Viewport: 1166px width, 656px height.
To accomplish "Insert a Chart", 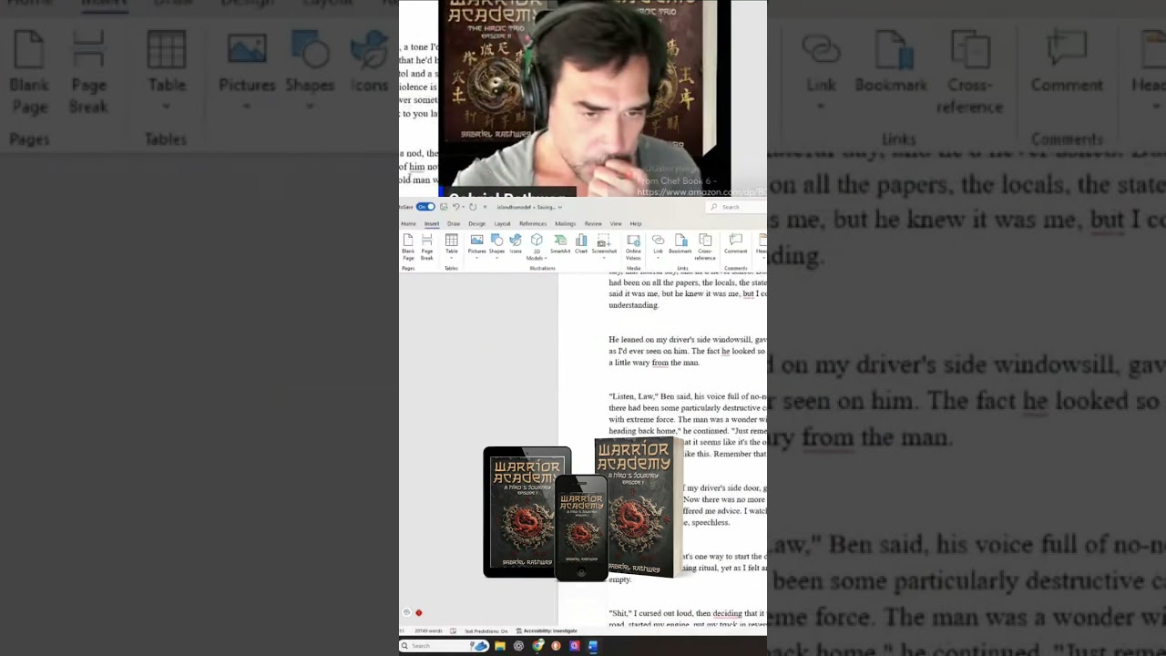I will coord(581,243).
